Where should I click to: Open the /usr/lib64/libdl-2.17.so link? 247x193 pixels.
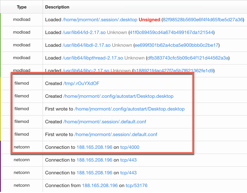click(86, 45)
